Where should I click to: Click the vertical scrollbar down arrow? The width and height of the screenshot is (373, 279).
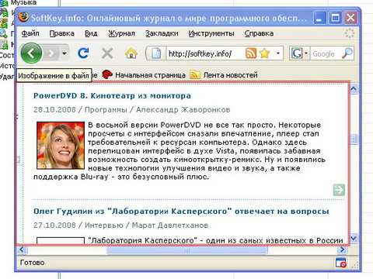pyautogui.click(x=354, y=238)
